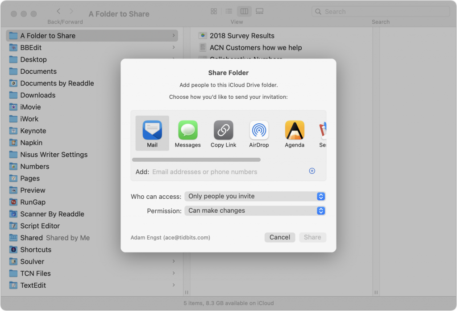Select AirDrop sharing option
This screenshot has width=457, height=311.
pos(259,133)
